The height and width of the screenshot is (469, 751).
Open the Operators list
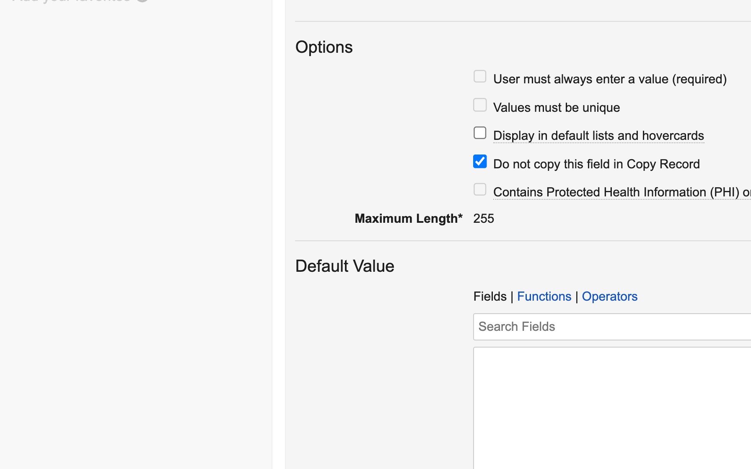(x=609, y=296)
